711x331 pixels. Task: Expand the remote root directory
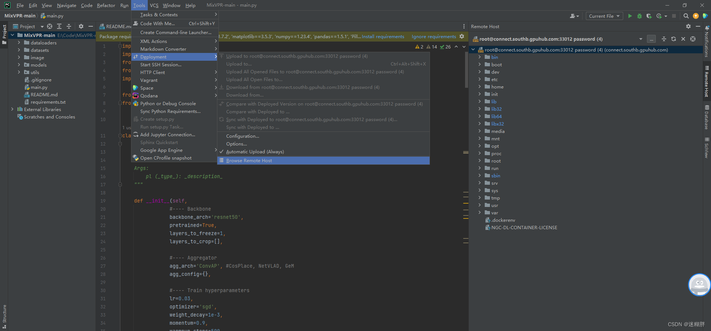coord(480,161)
